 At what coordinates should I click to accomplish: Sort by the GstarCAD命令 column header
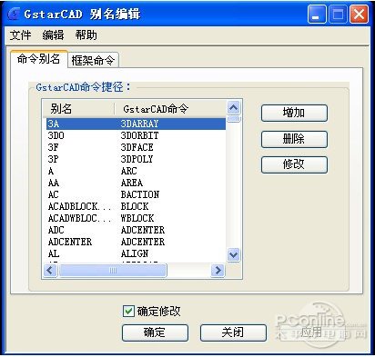point(170,109)
